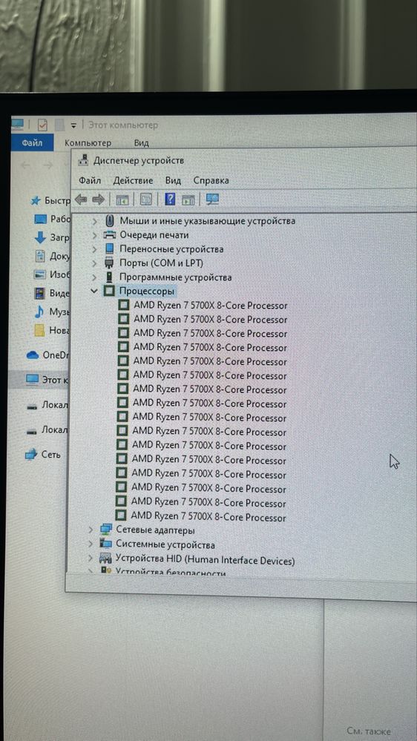Expand the Порты (COM и LPT) node
The image size is (417, 741).
coord(94,263)
